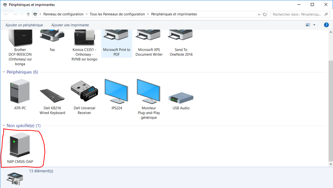This screenshot has width=333, height=188.
Task: Click the printer camera icon in details pane
Action: [x=15, y=179]
